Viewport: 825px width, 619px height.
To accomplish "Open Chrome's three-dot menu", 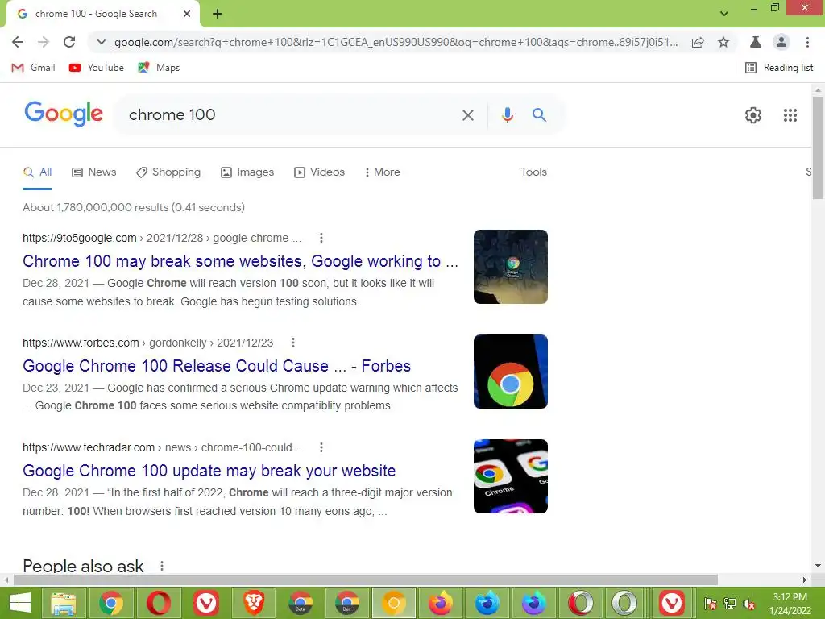I will click(x=807, y=42).
